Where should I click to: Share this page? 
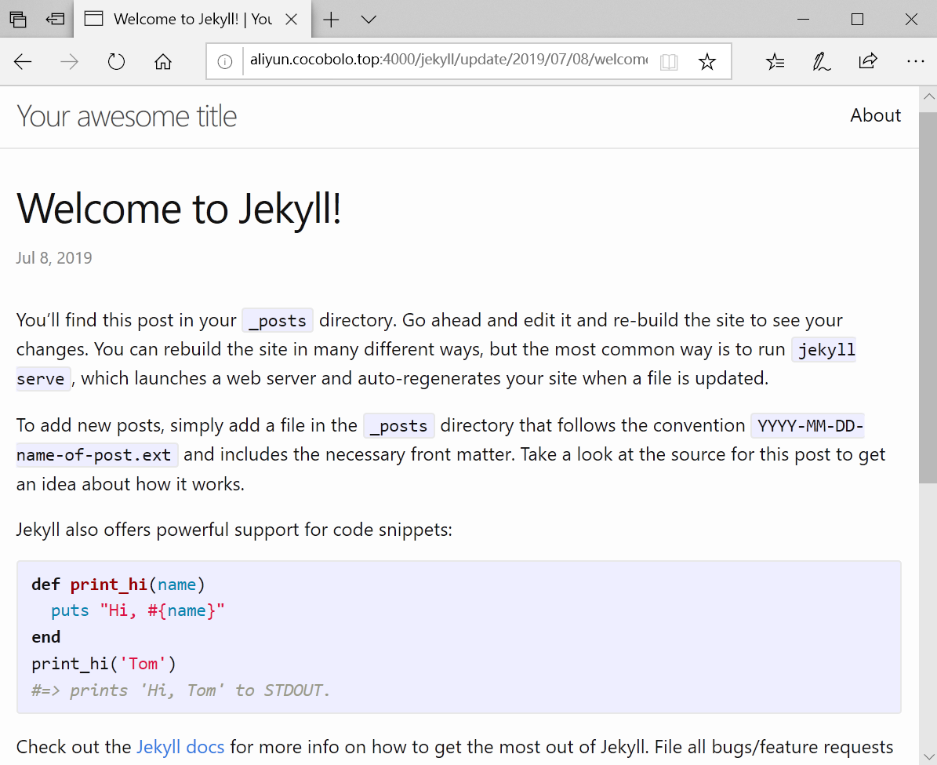click(868, 61)
